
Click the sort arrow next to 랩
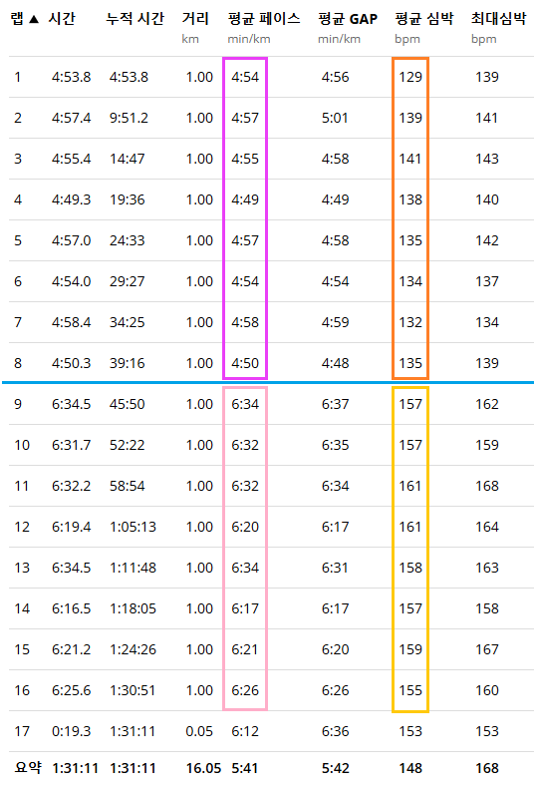[34, 19]
